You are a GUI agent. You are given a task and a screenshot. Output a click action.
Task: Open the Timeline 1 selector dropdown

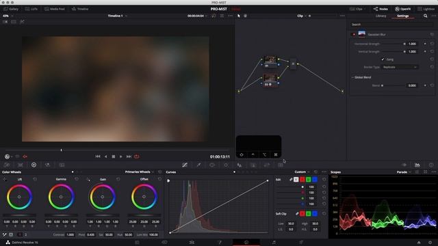coord(117,16)
